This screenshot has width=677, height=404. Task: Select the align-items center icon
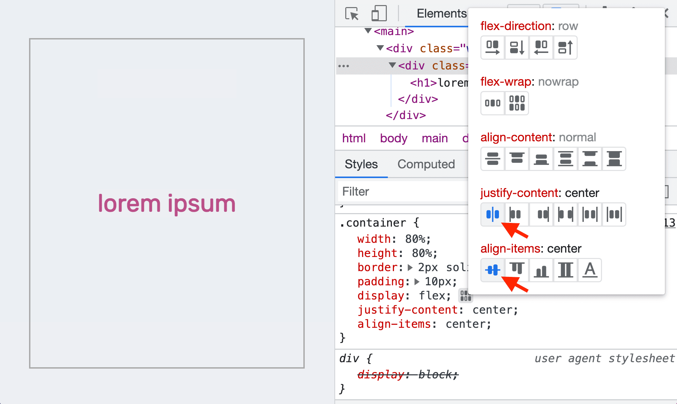click(493, 270)
